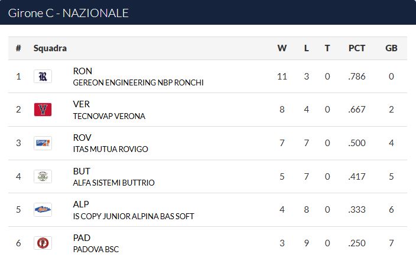Select the Buttrio team crest icon
Screen dimensions: 416x261
pyautogui.click(x=43, y=176)
